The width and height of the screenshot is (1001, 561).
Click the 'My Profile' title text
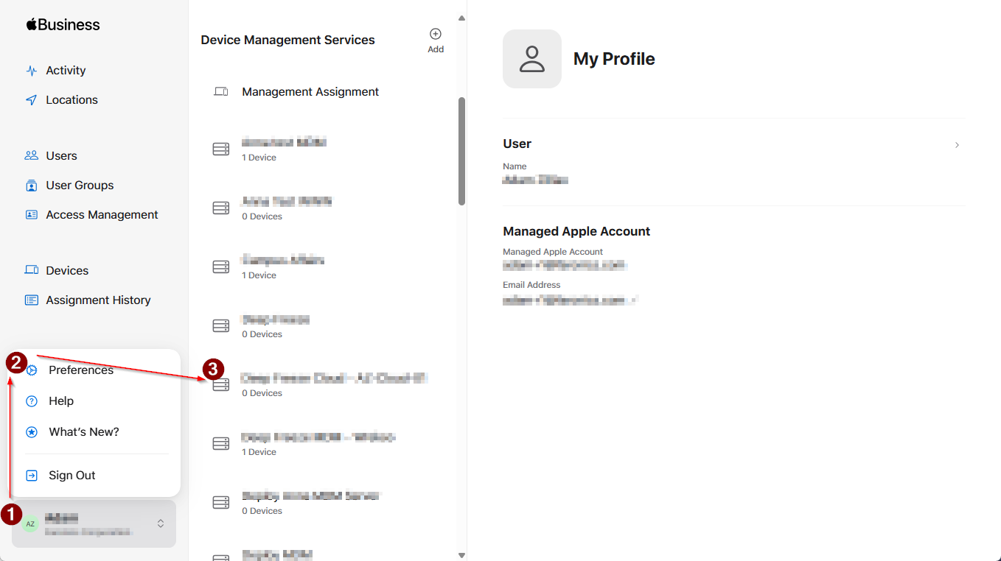(614, 59)
